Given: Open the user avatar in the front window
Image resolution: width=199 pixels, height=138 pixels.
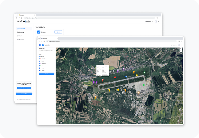Looking at the screenshot, I should 179,45.
